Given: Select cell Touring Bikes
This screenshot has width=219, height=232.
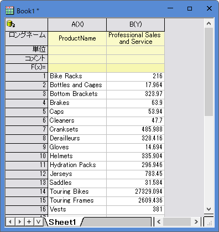Looking at the screenshot, I should 77,192.
